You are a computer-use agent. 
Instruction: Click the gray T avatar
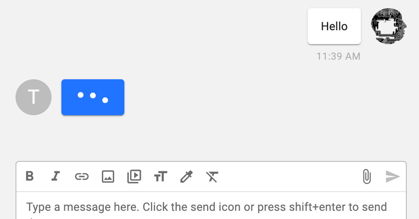point(34,97)
